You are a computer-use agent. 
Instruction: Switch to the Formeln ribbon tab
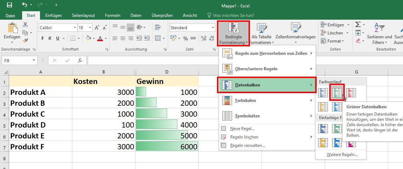(x=113, y=15)
